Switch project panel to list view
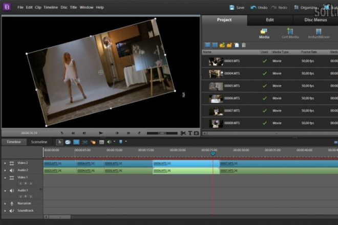 (x=207, y=45)
